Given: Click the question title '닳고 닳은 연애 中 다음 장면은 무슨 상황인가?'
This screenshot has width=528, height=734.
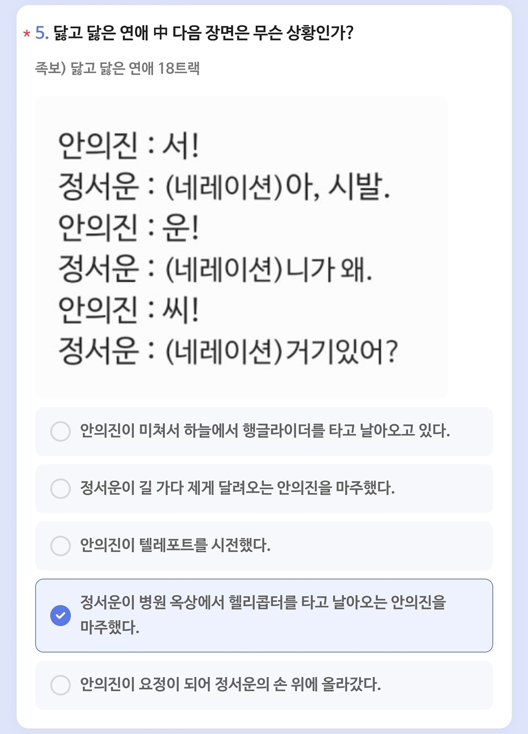Looking at the screenshot, I should pos(204,33).
